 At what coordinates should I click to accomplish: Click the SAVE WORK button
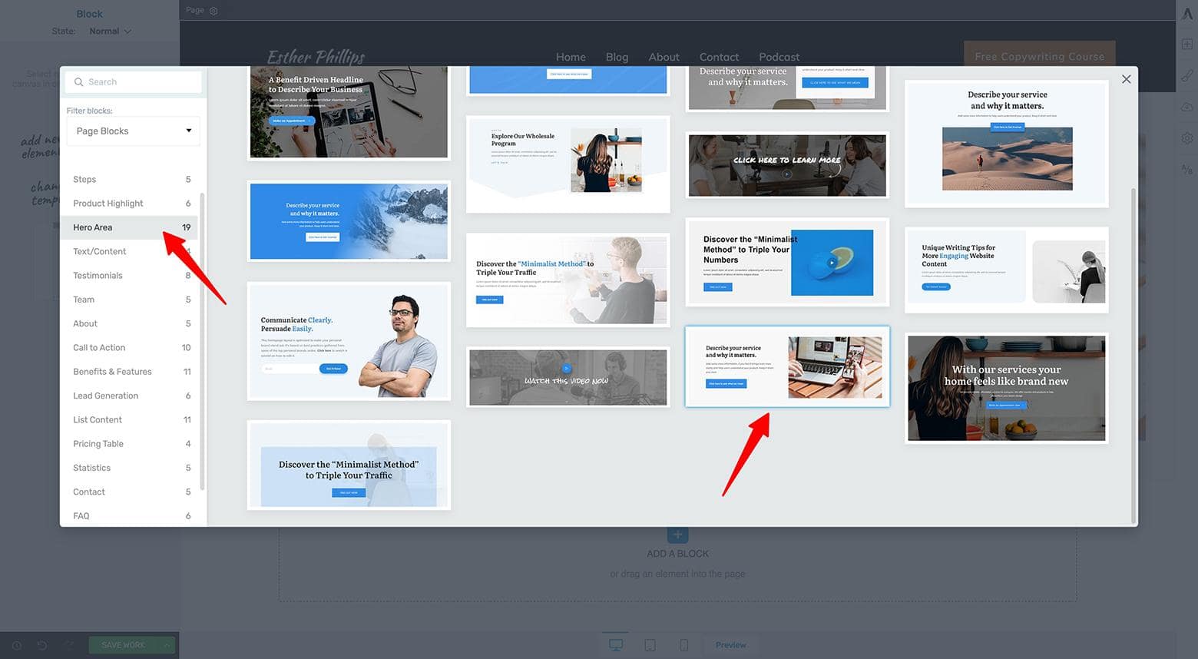[x=123, y=645]
